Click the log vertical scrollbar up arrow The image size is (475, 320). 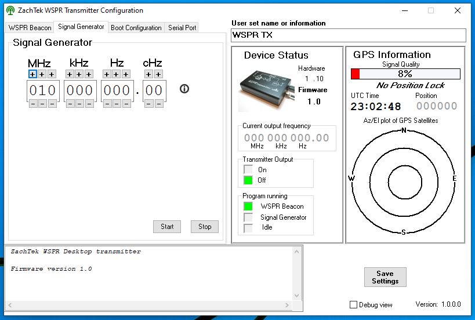tap(296, 252)
